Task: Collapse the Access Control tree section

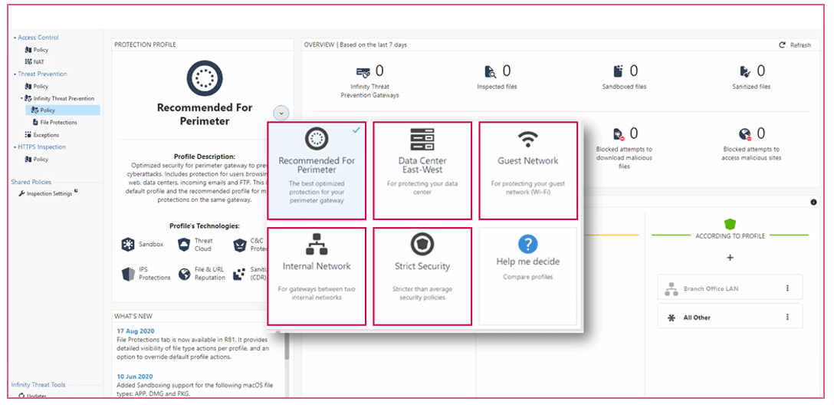Action: pyautogui.click(x=15, y=38)
